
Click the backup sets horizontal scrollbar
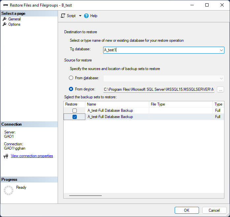(85, 196)
